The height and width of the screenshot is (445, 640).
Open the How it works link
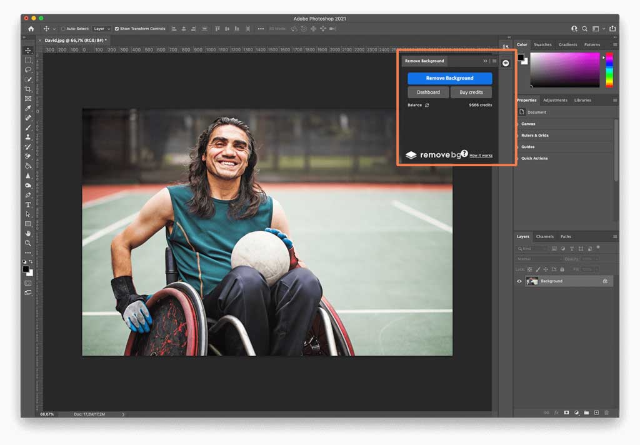[x=481, y=156]
